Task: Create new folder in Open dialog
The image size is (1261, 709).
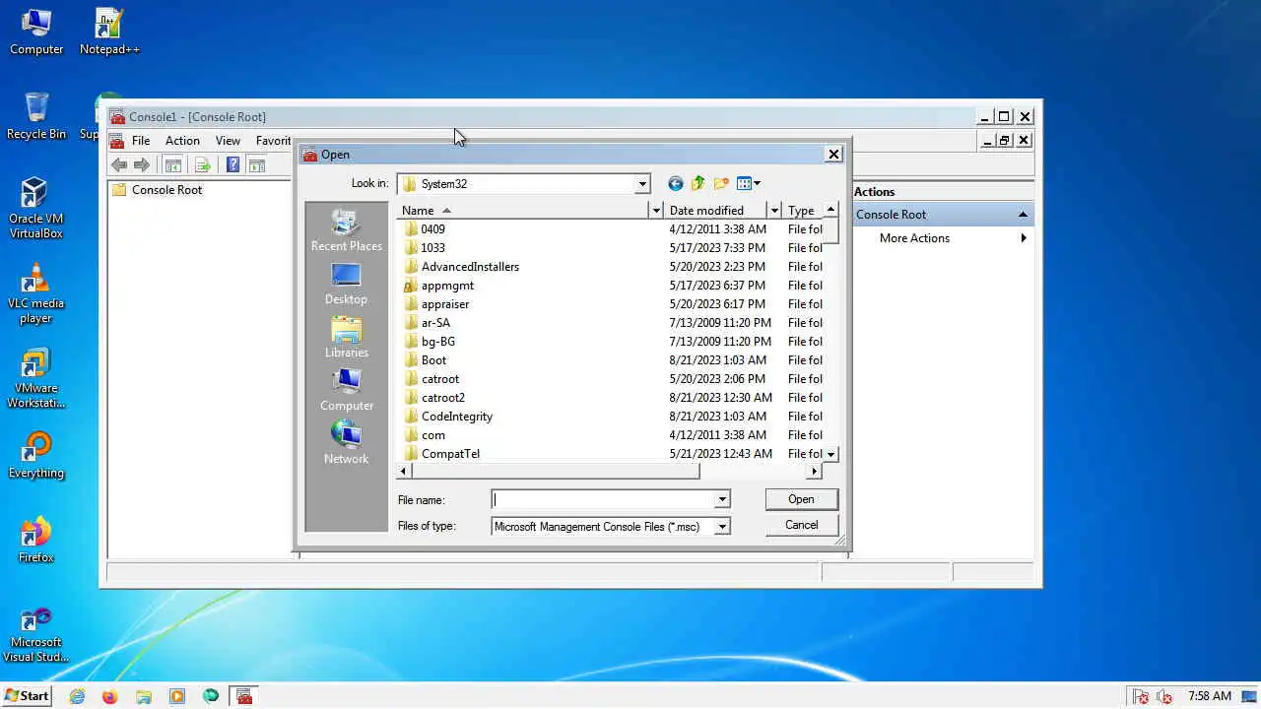Action: 721,183
